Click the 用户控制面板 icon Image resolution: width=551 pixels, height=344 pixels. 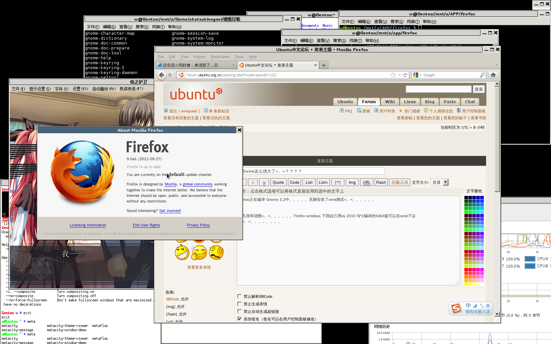point(459,111)
